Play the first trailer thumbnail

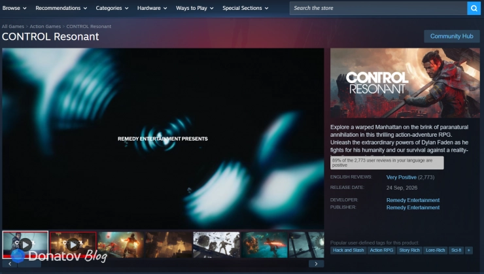tap(26, 245)
